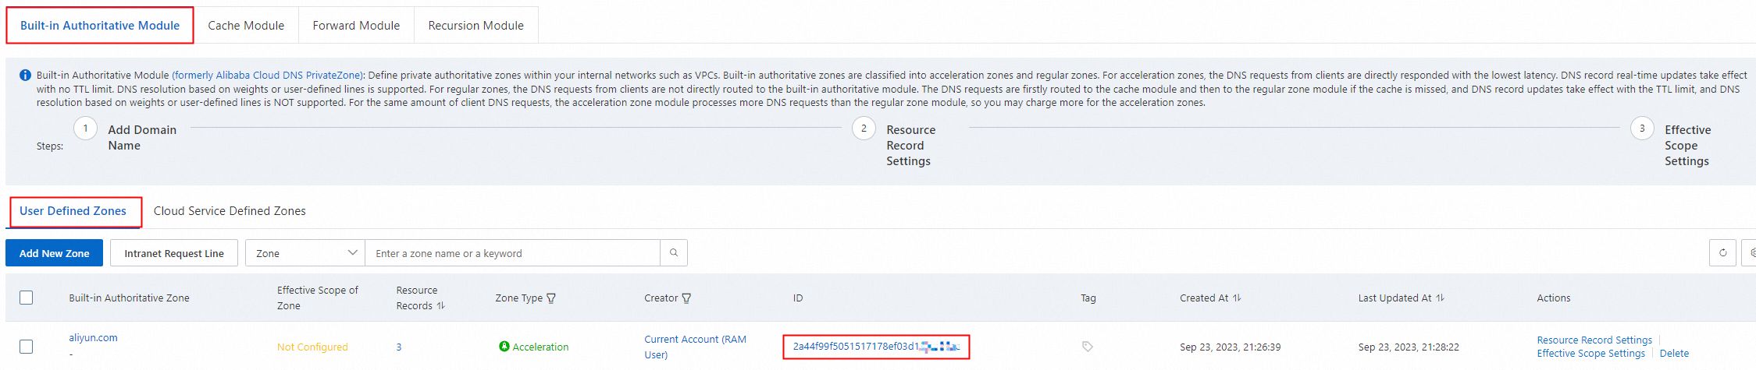This screenshot has height=370, width=1756.
Task: Click the refresh list icon
Action: tap(1722, 253)
